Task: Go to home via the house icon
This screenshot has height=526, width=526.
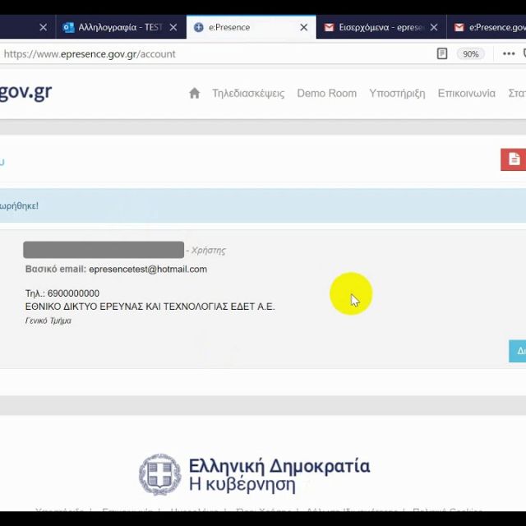Action: pyautogui.click(x=195, y=93)
